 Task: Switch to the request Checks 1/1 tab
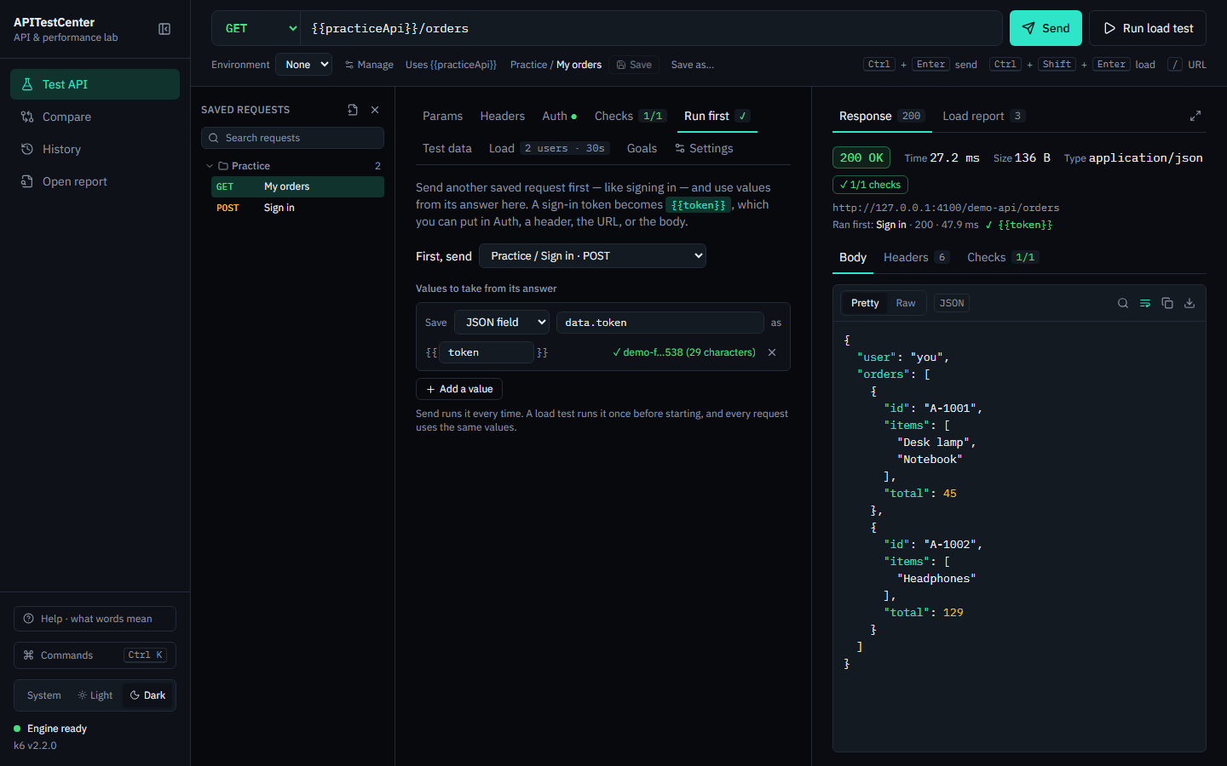[630, 116]
